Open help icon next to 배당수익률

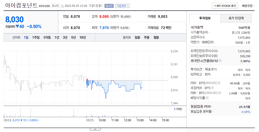[207, 98]
